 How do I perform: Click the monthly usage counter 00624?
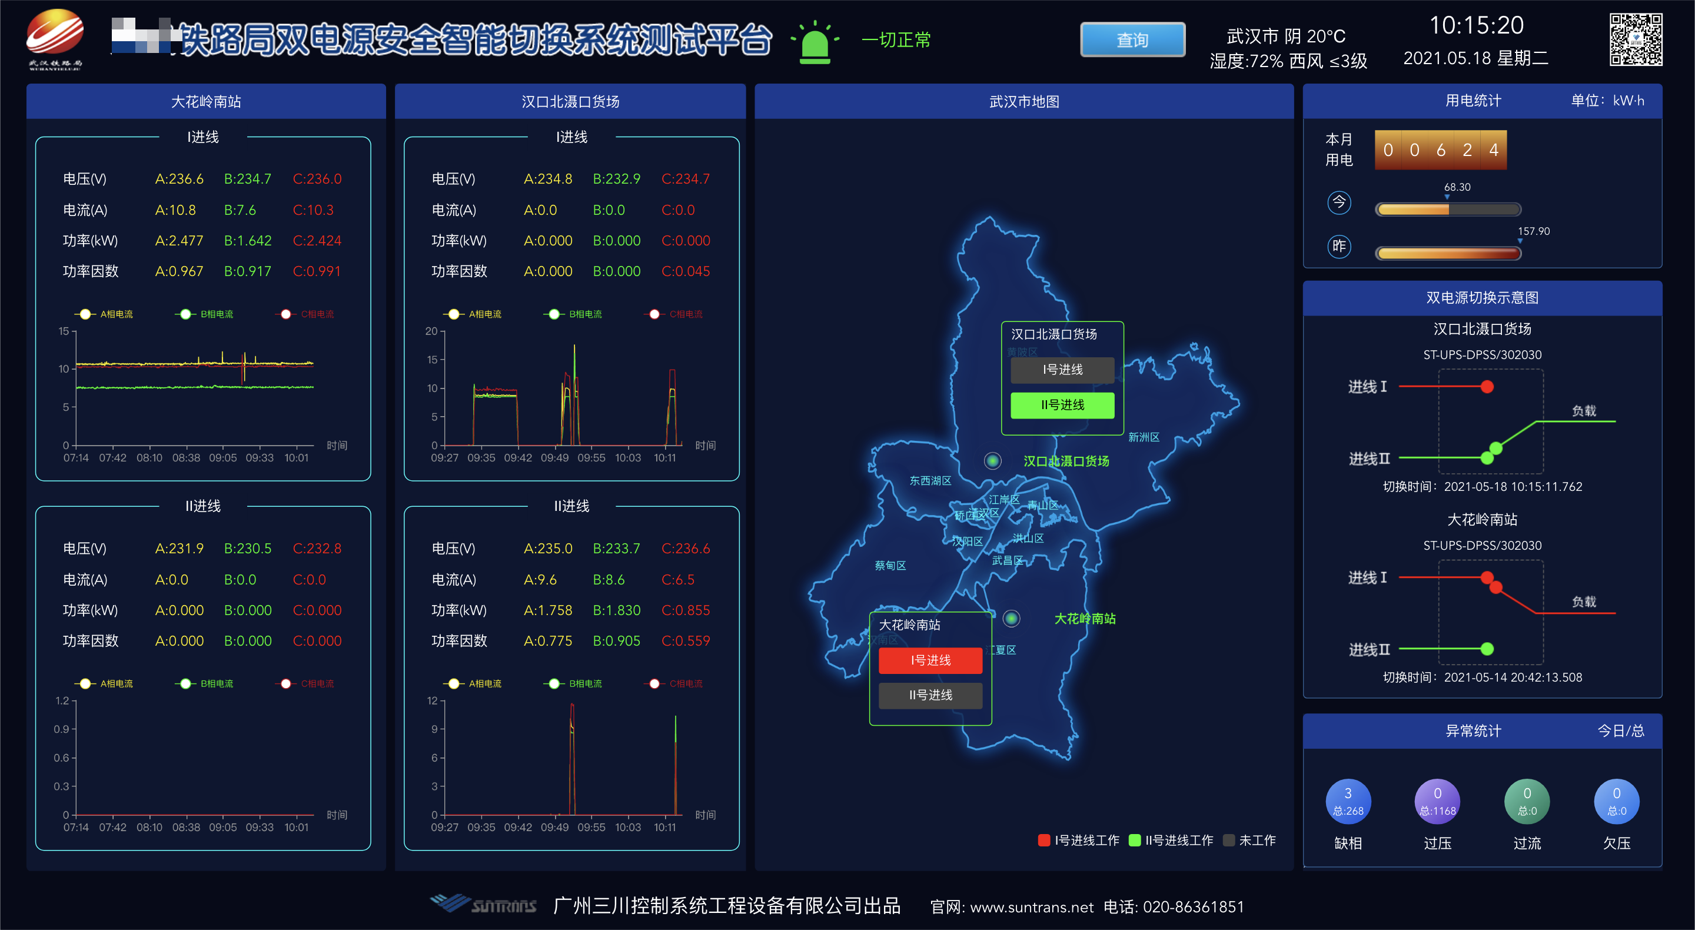pyautogui.click(x=1440, y=150)
